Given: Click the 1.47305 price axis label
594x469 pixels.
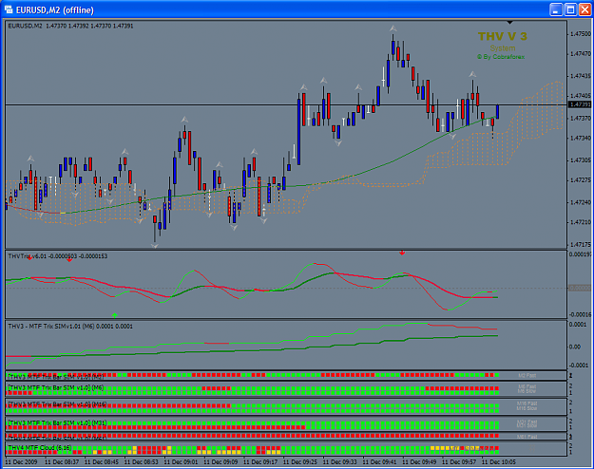Looking at the screenshot, I should tap(580, 160).
